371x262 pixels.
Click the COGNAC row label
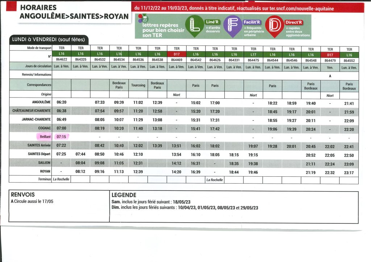point(45,128)
